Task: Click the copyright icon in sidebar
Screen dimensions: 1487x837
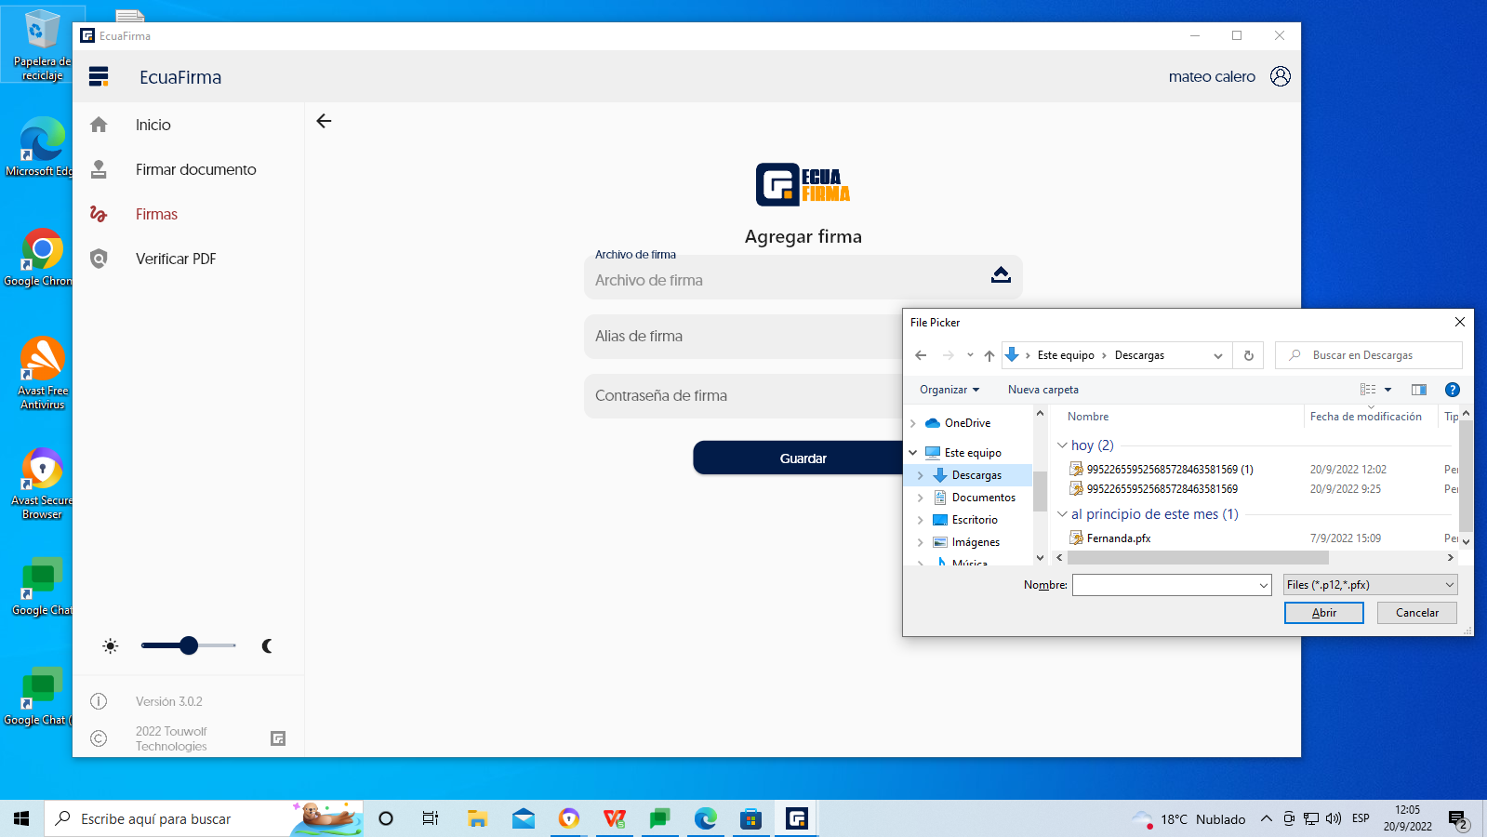Action: 99,738
